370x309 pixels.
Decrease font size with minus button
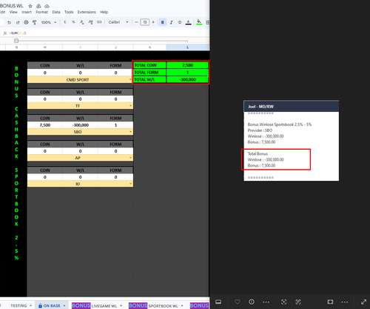136,22
